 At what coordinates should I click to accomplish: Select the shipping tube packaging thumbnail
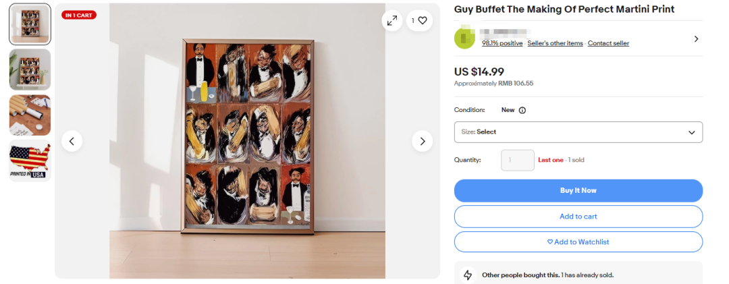tap(30, 115)
